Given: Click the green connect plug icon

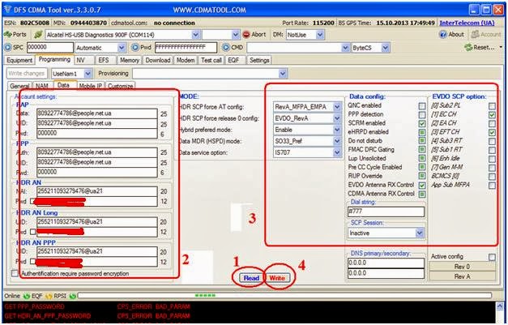Looking at the screenshot, I should click(x=38, y=34).
